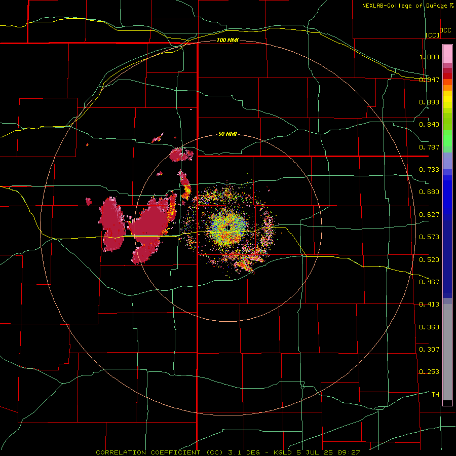
Task: Click the 0.893 legend value
Action: coord(429,102)
